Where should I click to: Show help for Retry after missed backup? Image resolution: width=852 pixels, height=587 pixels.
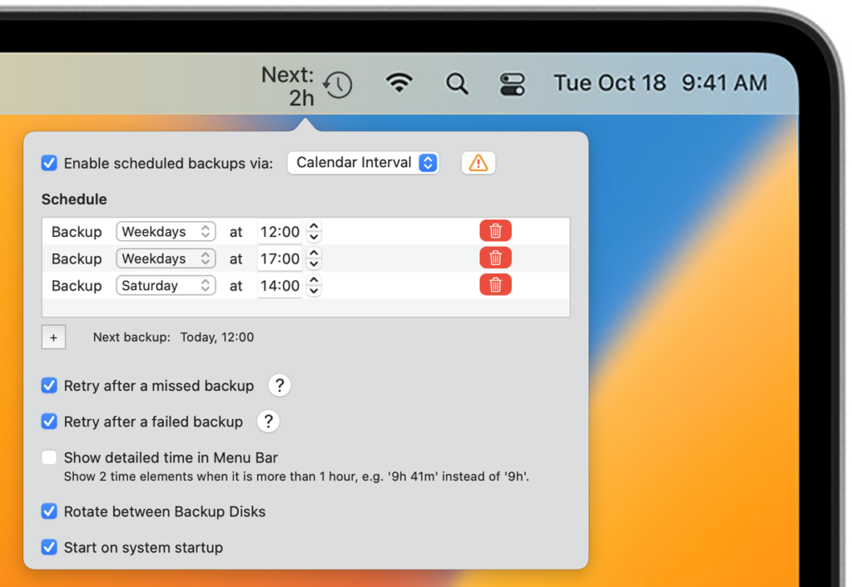tap(280, 386)
